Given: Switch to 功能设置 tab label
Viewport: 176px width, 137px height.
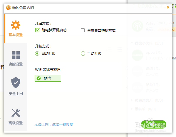Looking at the screenshot, I should coord(16,64).
